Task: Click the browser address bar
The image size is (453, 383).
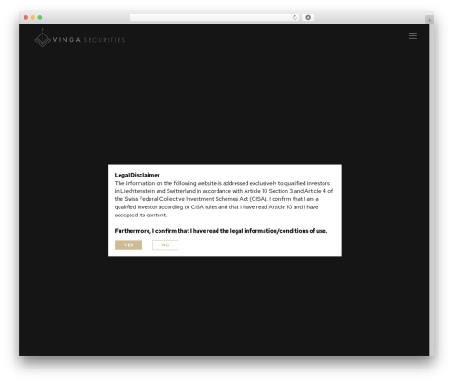Action: [215, 17]
